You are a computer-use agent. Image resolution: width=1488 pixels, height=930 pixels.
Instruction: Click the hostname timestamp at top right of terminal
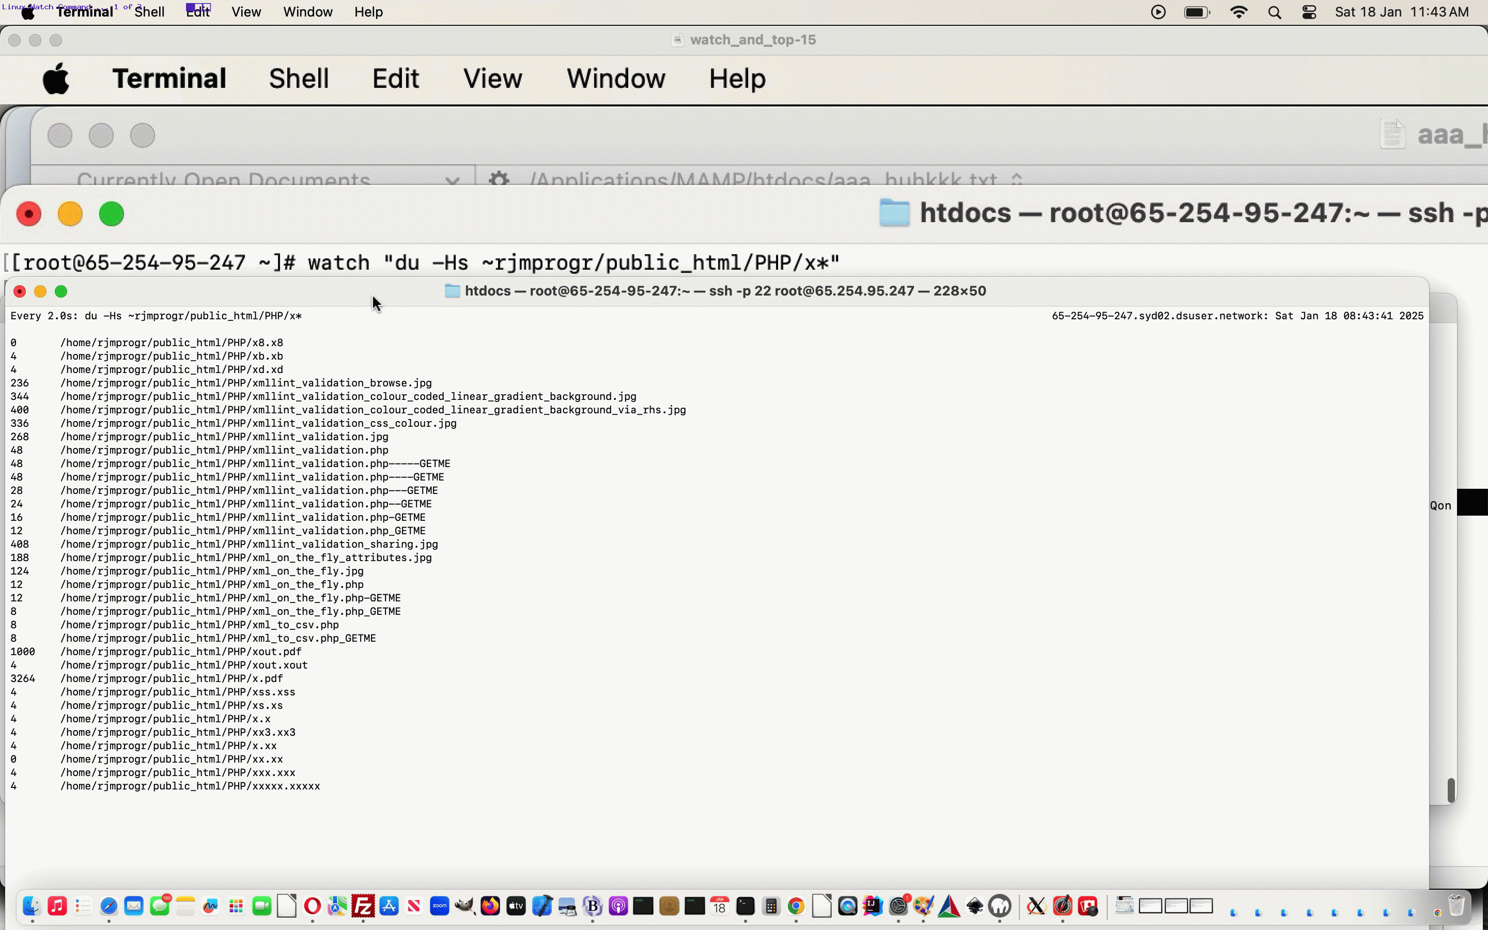pyautogui.click(x=1237, y=316)
